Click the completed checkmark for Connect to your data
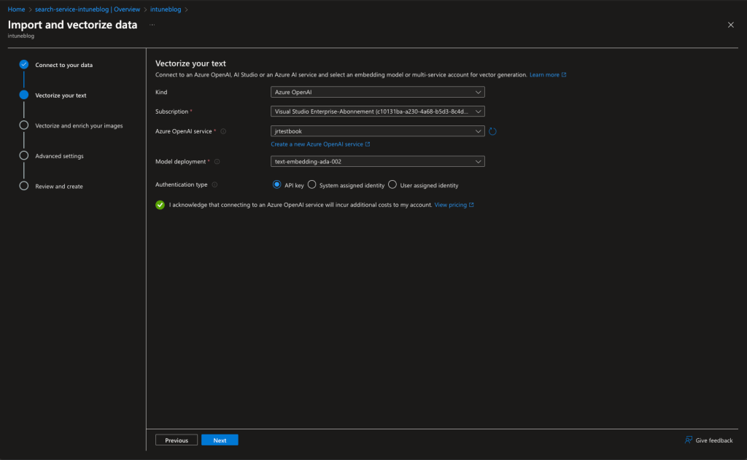This screenshot has height=460, width=747. (24, 65)
